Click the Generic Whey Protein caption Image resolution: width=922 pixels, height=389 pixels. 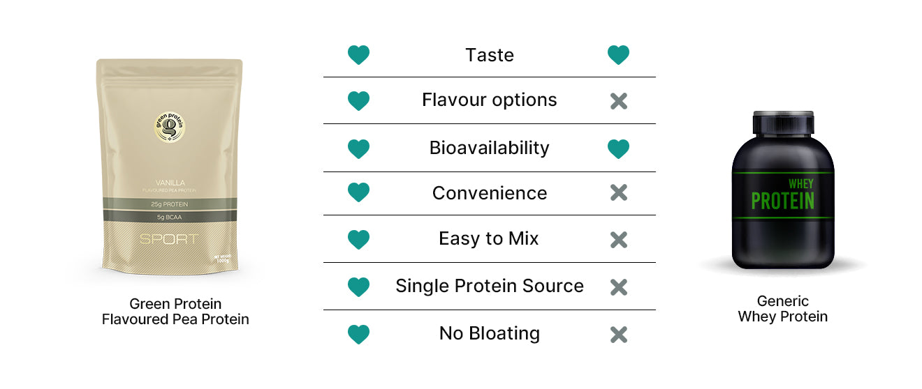pyautogui.click(x=782, y=309)
